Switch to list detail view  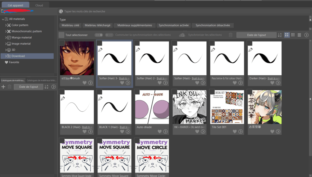[299, 35]
